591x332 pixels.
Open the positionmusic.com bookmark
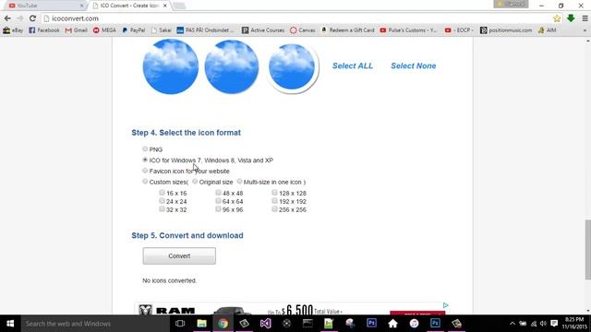click(x=506, y=30)
